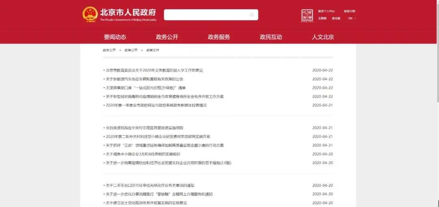Open 天津港集团口岸 一站式阳光价格 清单 article
This screenshot has width=439, height=207.
click(146, 88)
